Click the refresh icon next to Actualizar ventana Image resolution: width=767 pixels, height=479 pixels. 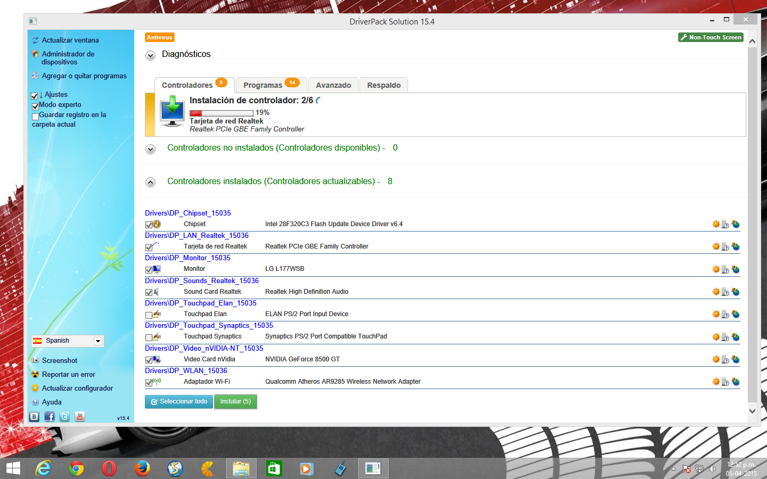coord(35,40)
